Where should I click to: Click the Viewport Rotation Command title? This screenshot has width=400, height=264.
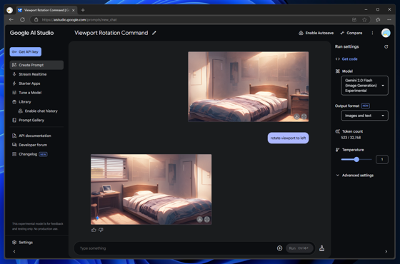click(x=111, y=33)
